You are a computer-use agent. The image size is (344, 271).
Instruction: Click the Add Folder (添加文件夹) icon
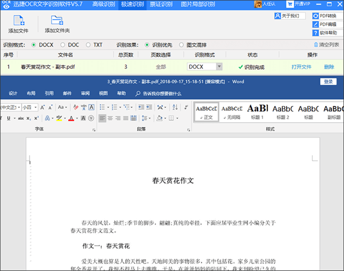(57, 21)
